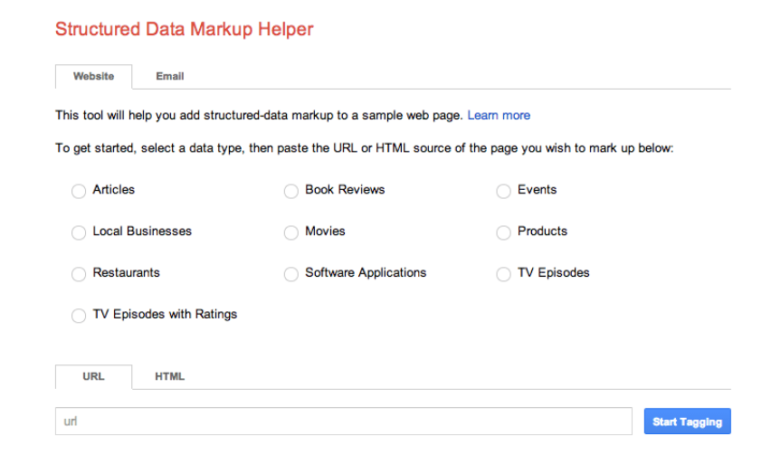Select the Movies data type
771x464 pixels.
[291, 232]
